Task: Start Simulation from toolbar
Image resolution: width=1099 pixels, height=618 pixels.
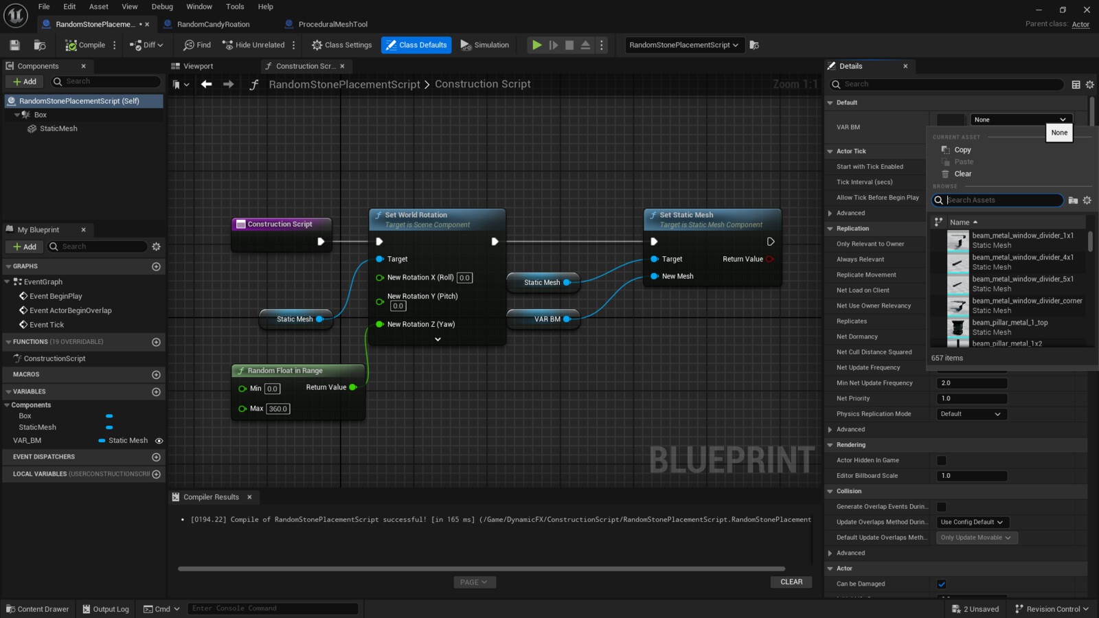Action: pyautogui.click(x=485, y=45)
